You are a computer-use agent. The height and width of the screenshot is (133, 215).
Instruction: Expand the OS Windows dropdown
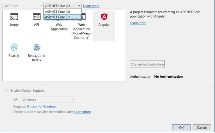[48, 100]
